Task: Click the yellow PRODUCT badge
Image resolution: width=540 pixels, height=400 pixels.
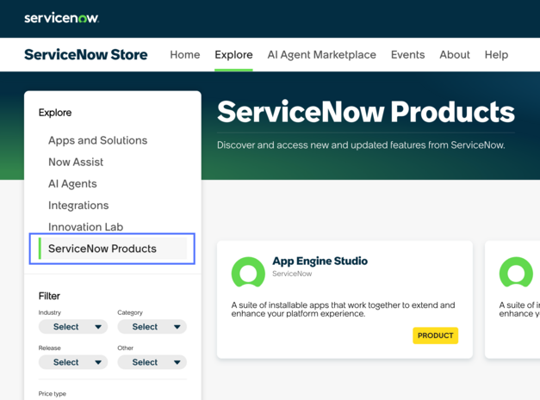Action: click(x=435, y=335)
